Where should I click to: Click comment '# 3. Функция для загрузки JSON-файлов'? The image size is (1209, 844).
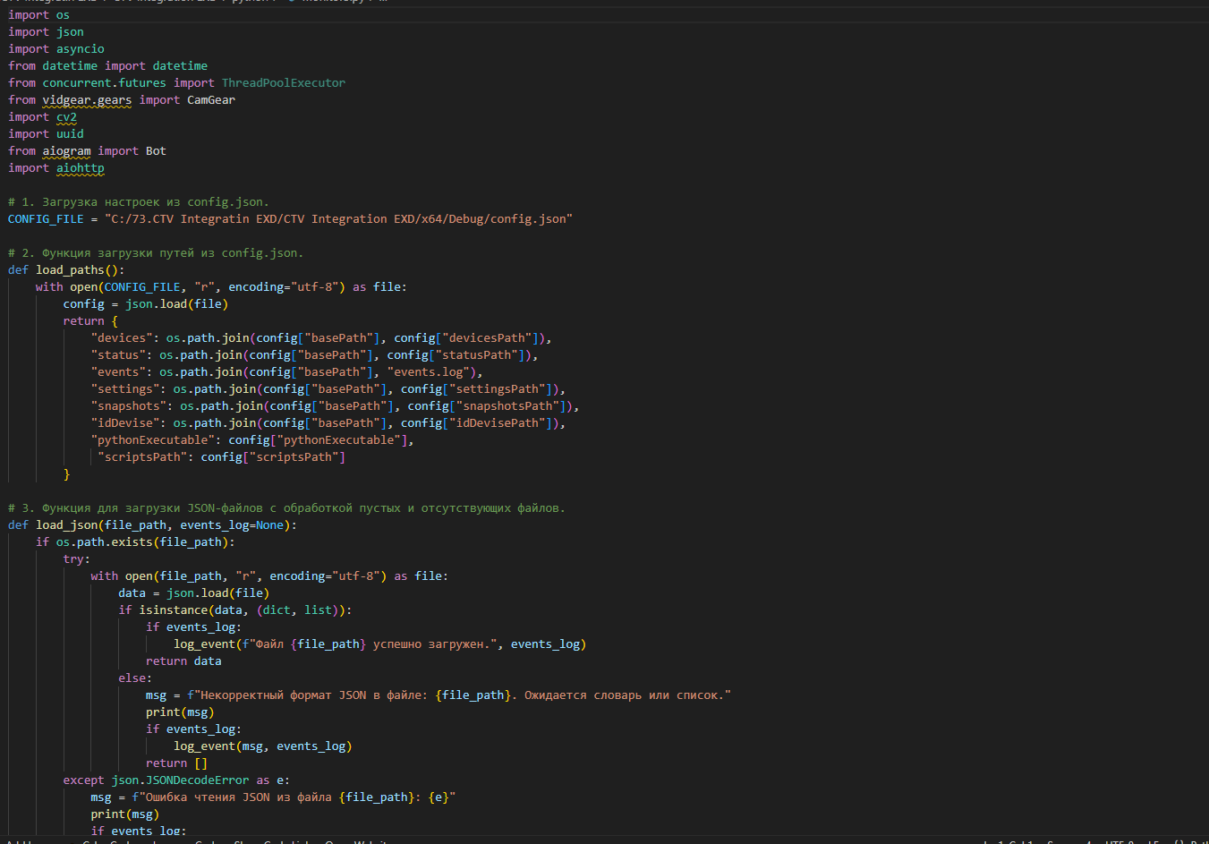pyautogui.click(x=286, y=508)
